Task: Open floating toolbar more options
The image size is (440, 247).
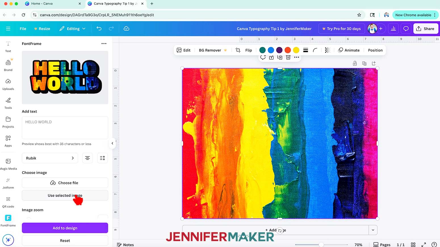Action: pos(297,57)
